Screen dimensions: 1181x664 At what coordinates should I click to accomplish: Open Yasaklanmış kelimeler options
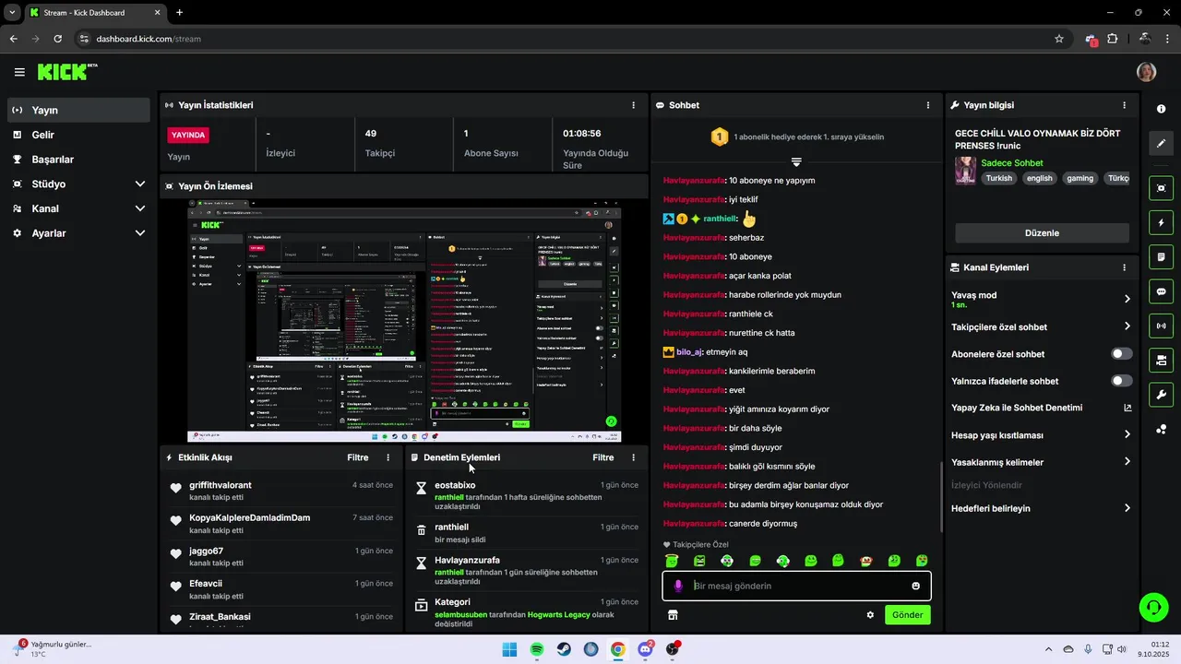tap(1042, 462)
